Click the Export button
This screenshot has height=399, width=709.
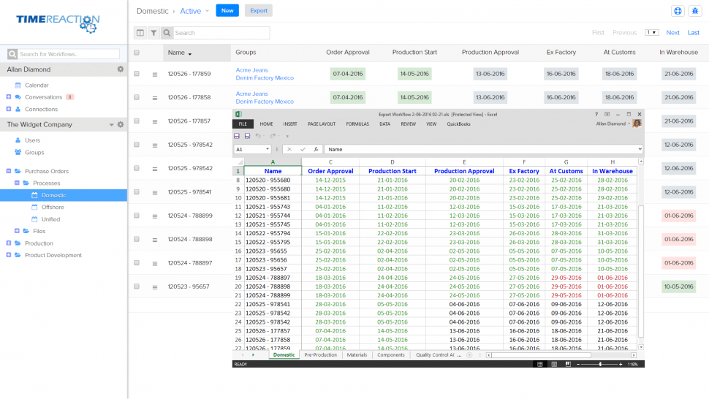pyautogui.click(x=259, y=10)
